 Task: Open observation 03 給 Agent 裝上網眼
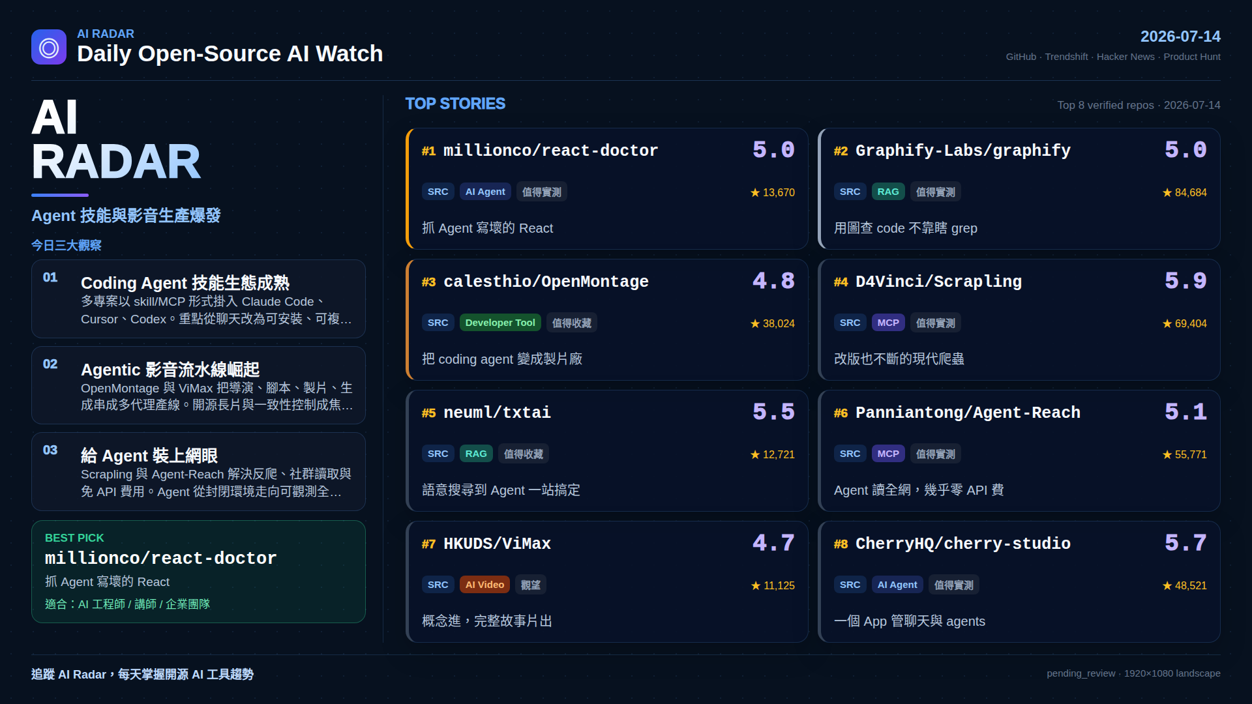(198, 471)
